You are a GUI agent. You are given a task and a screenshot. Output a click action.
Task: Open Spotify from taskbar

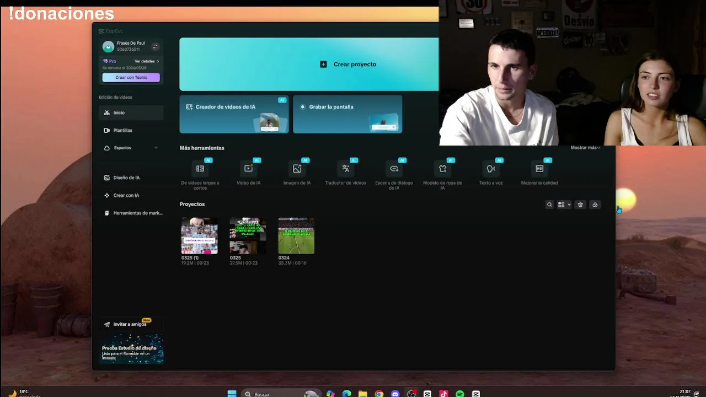459,394
